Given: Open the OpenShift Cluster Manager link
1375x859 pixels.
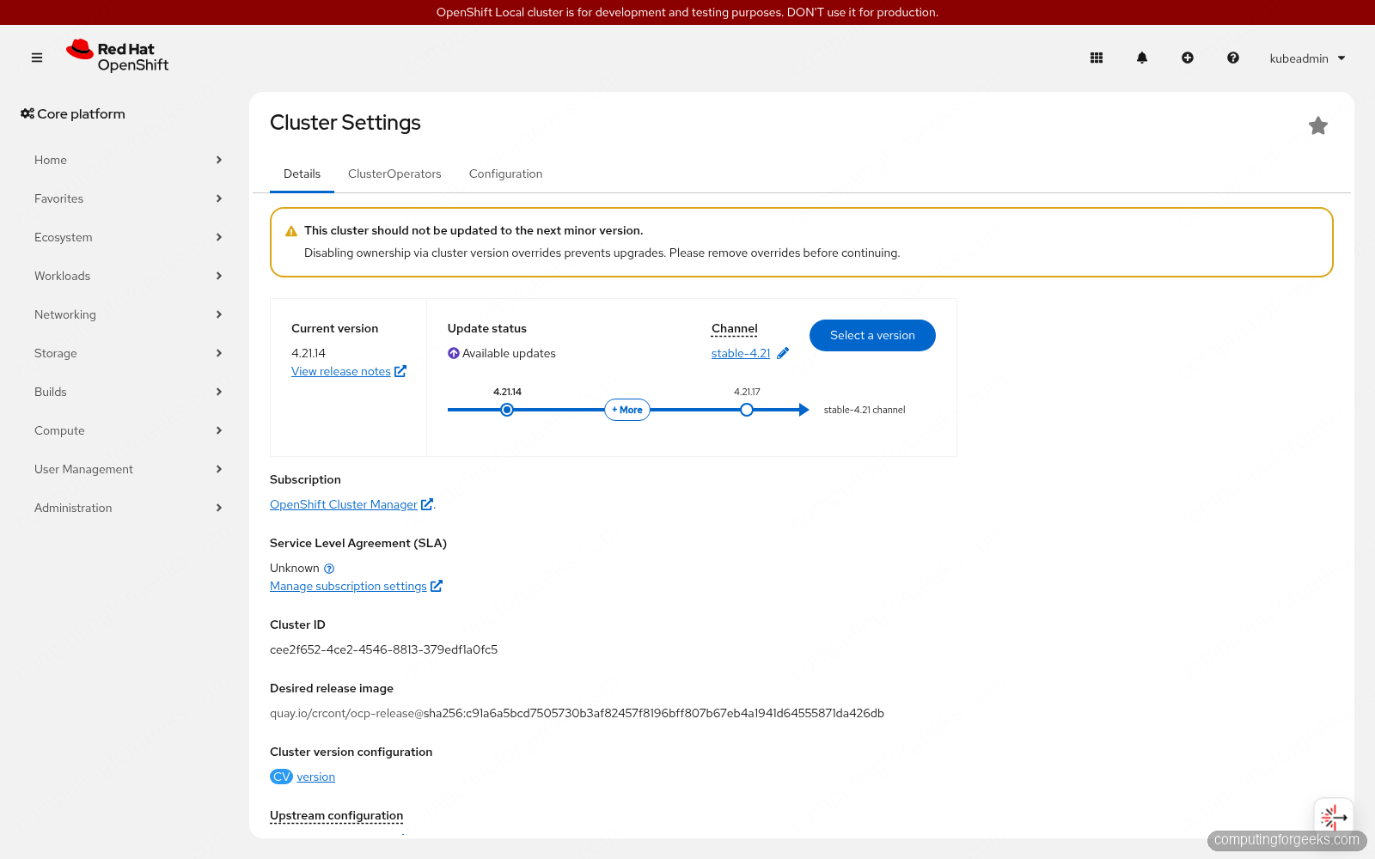Looking at the screenshot, I should tap(351, 504).
